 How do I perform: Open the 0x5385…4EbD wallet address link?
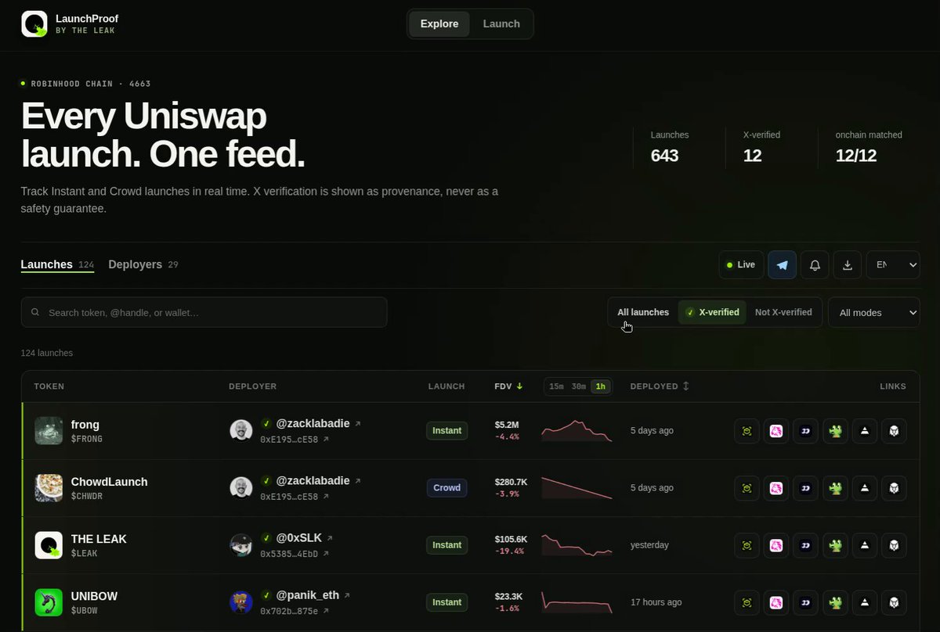[x=295, y=554]
